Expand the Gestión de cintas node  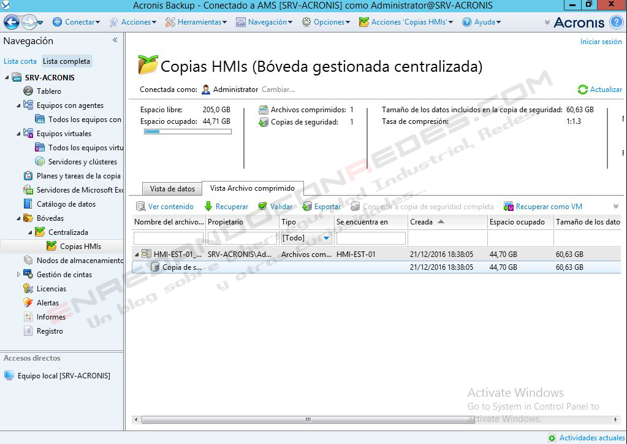pos(18,275)
